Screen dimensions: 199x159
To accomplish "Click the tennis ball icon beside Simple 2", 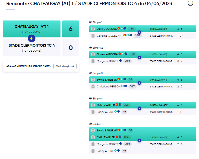I will pos(90,48).
